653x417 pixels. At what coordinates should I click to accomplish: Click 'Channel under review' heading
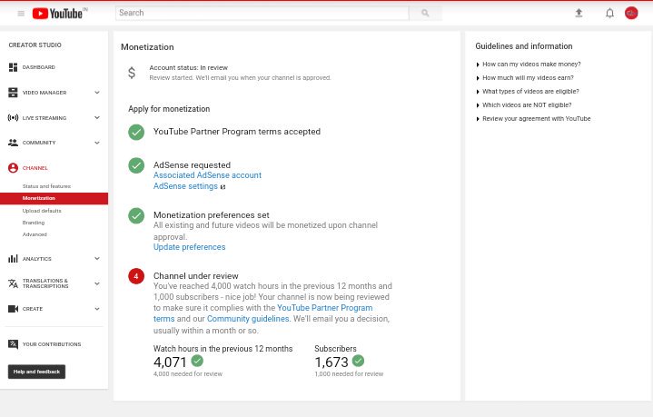[196, 276]
